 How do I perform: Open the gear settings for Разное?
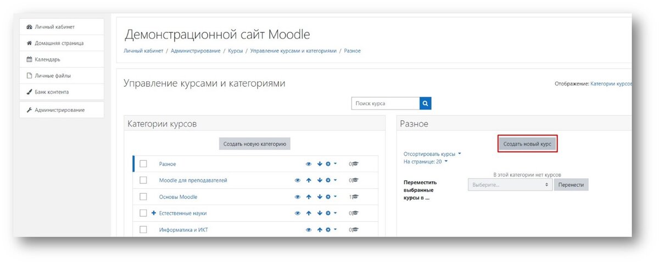pyautogui.click(x=328, y=164)
